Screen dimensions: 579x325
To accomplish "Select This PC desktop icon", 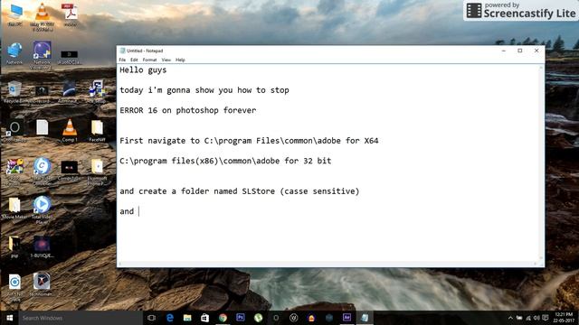I will 14,15.
